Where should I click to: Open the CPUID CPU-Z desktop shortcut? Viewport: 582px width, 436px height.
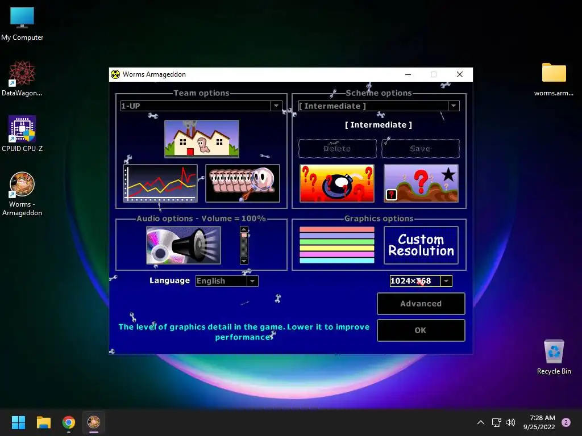[x=22, y=134]
